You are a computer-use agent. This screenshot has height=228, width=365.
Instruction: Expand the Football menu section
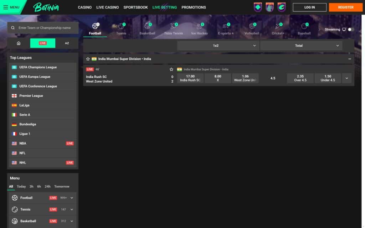pos(72,198)
